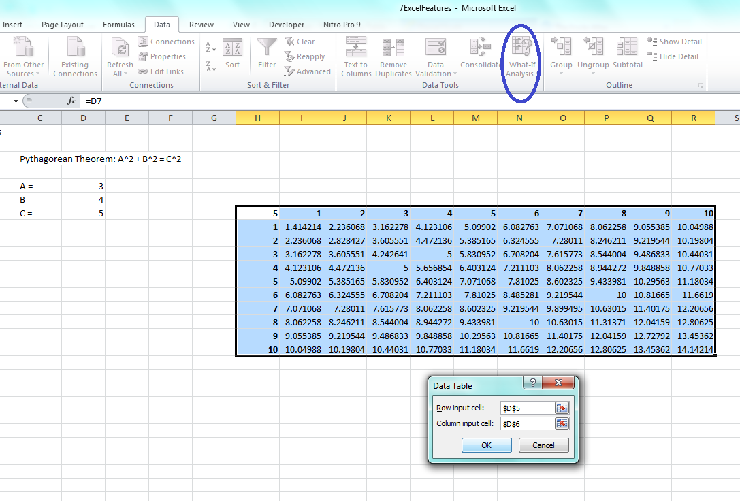740x501 pixels.
Task: Confirm the Data Table with OK
Action: coord(486,444)
